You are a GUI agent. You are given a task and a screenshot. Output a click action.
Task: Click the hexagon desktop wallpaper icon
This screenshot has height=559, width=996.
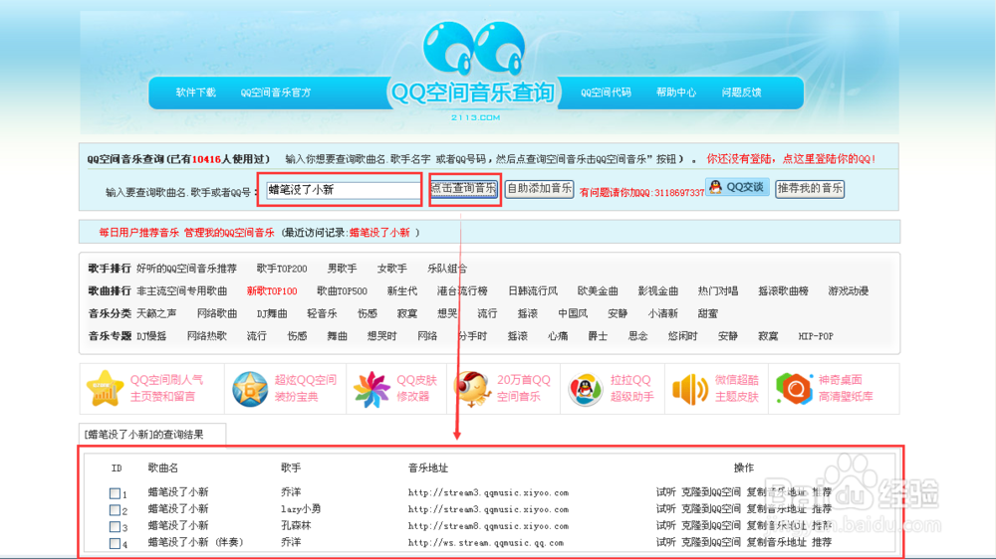pyautogui.click(x=794, y=388)
